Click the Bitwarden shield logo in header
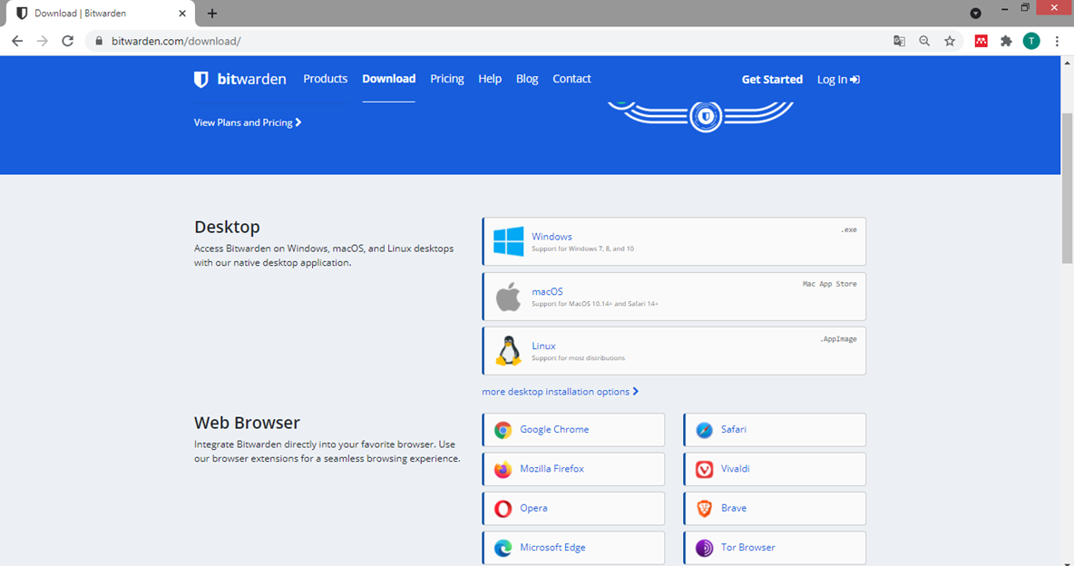The width and height of the screenshot is (1074, 566). (200, 80)
